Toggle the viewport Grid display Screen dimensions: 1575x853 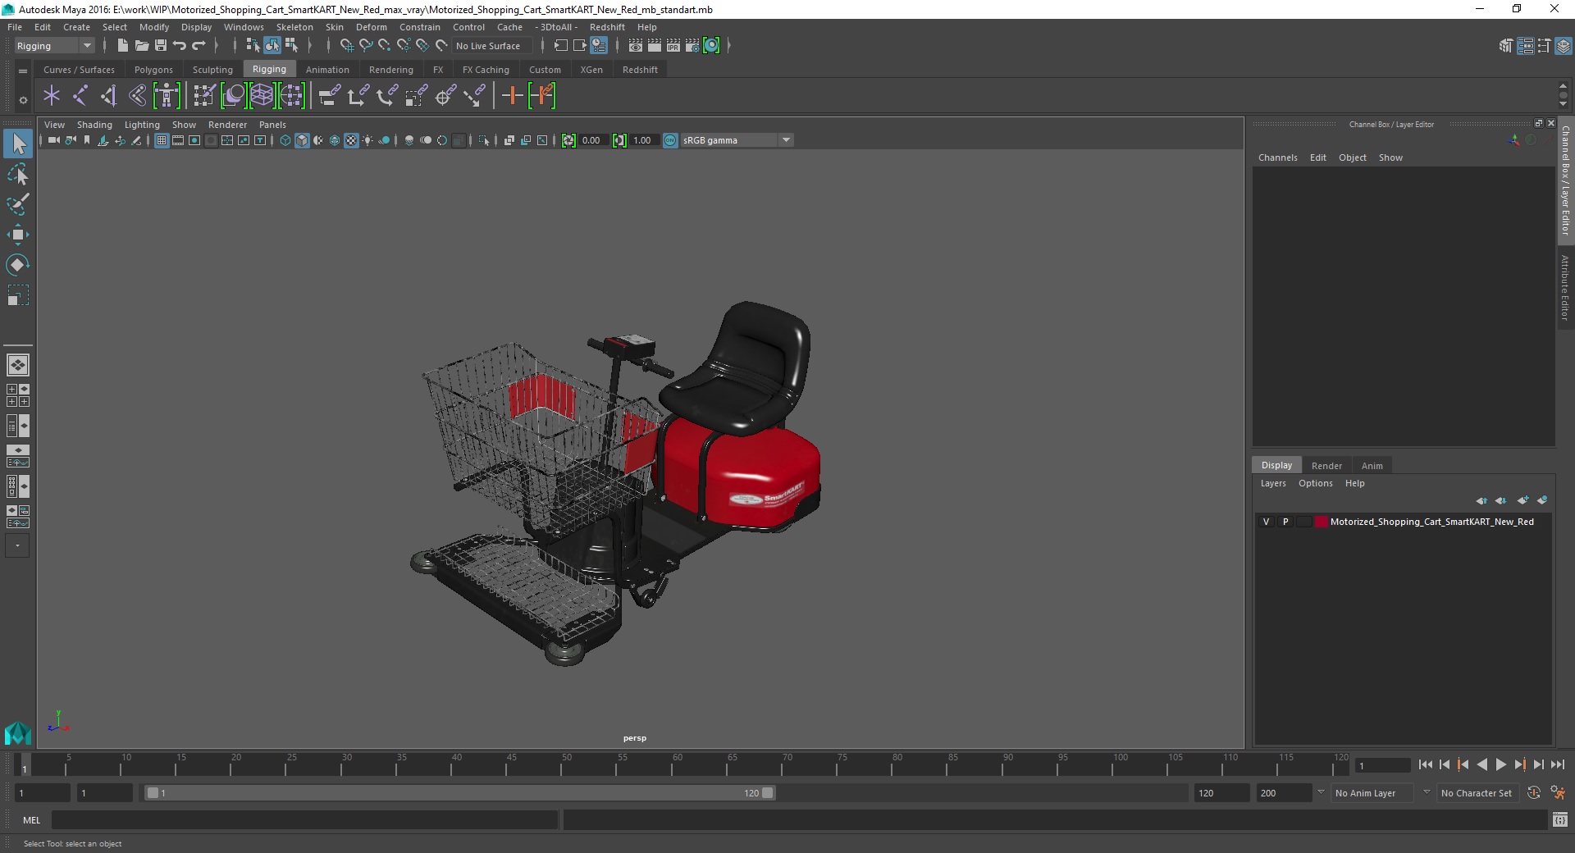tap(162, 140)
